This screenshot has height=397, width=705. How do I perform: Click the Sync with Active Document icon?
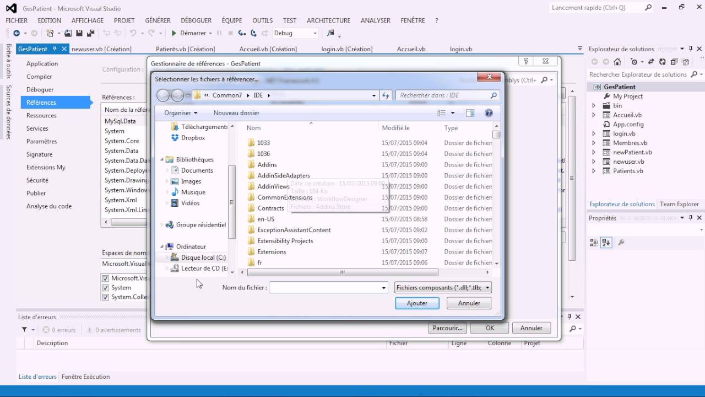click(651, 62)
